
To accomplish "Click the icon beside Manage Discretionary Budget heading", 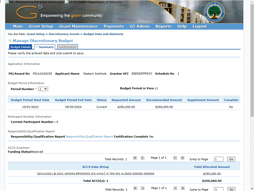I will pyautogui.click(x=10, y=41).
